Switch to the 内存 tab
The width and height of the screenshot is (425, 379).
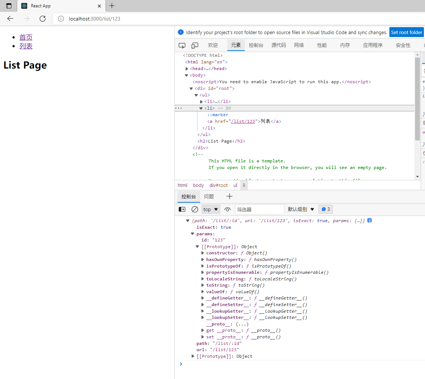345,45
